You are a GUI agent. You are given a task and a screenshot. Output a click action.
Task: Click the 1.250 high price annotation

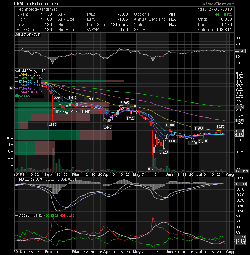click(220, 126)
